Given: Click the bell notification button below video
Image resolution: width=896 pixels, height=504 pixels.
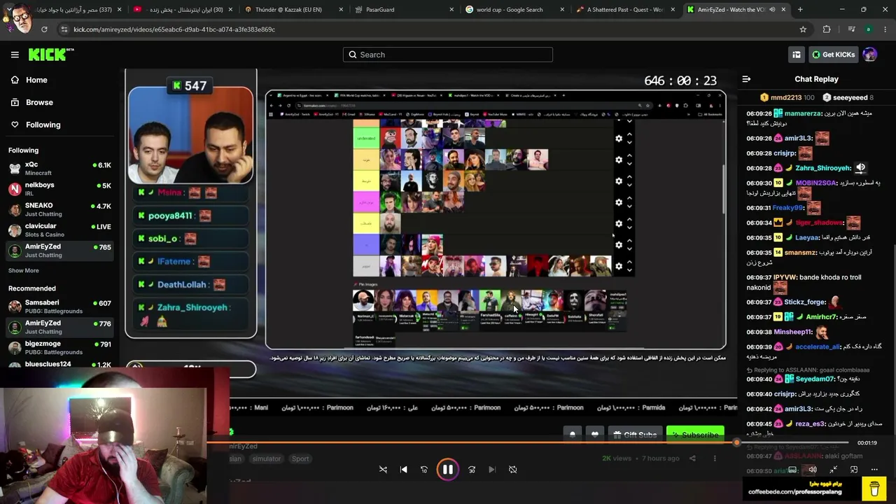Looking at the screenshot, I should pyautogui.click(x=573, y=435).
